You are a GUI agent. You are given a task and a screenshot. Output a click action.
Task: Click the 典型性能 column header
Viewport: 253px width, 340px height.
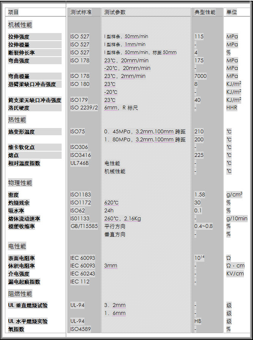click(205, 12)
